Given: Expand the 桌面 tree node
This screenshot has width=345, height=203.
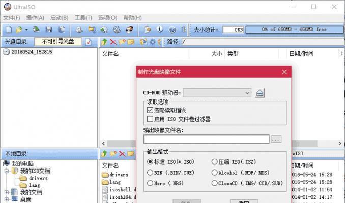Looking at the screenshot, I should [7, 199].
